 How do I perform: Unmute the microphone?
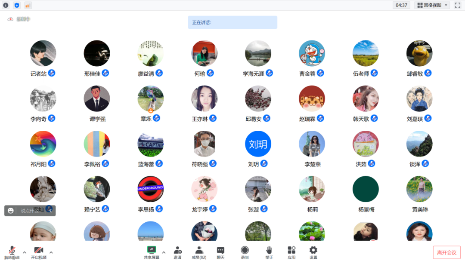12,250
